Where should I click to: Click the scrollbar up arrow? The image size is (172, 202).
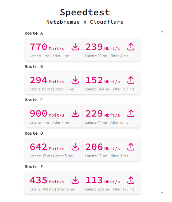[x=162, y=31]
